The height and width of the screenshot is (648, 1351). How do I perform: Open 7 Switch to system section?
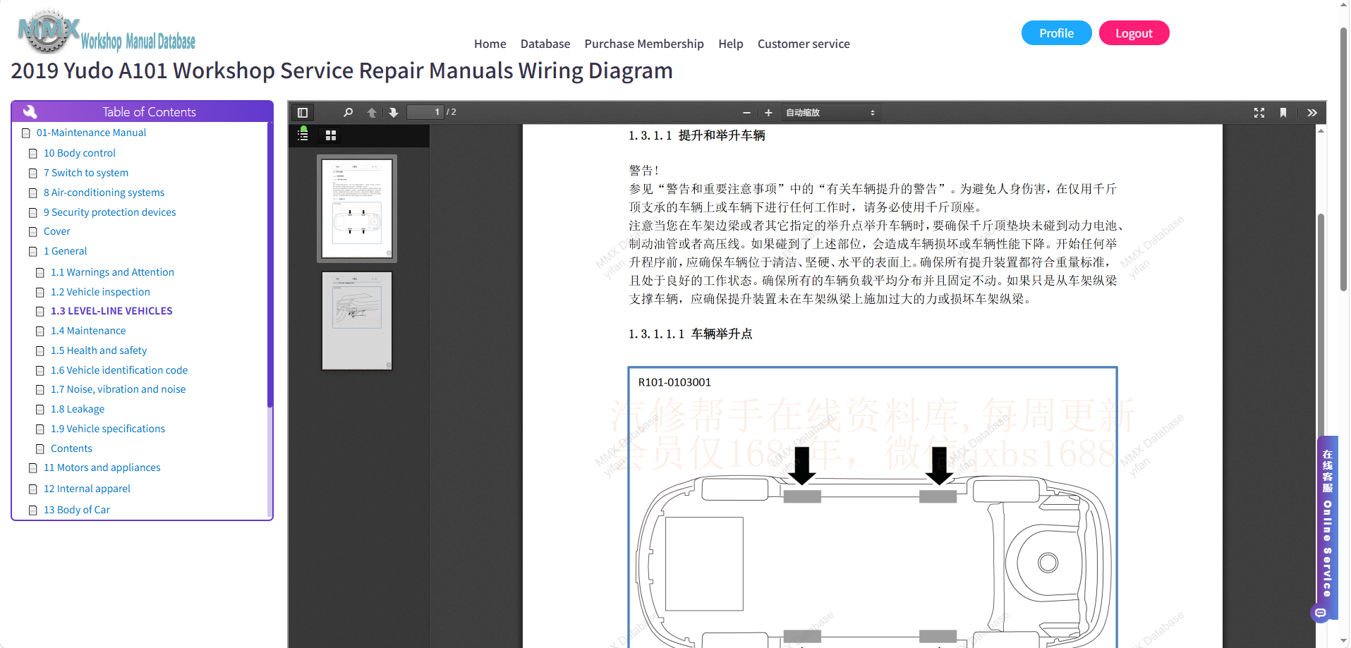pyautogui.click(x=86, y=173)
